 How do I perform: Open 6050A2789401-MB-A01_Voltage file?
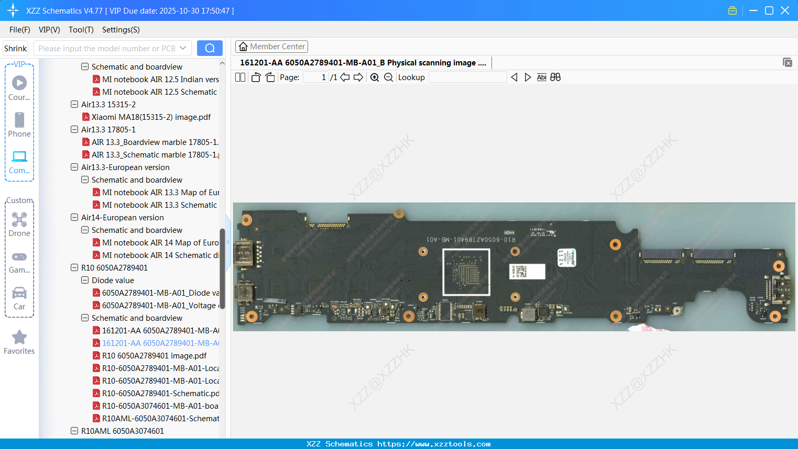click(x=160, y=306)
